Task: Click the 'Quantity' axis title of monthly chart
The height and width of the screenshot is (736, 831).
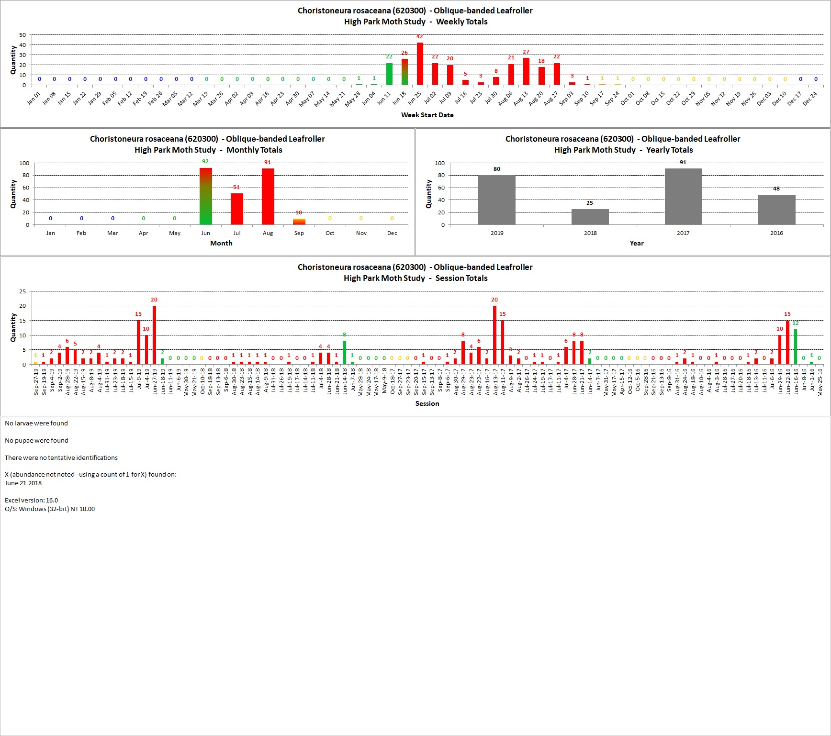Action: pos(13,194)
